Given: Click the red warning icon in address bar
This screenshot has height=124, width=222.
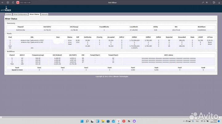Looking at the screenshot, I should click(17, 2).
